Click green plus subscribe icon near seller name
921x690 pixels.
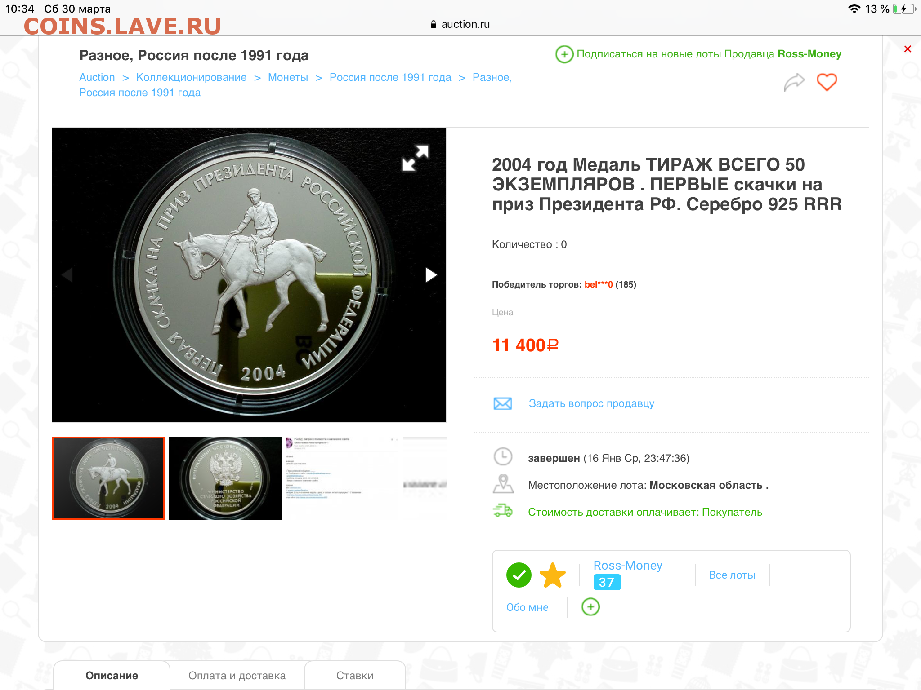(x=564, y=54)
